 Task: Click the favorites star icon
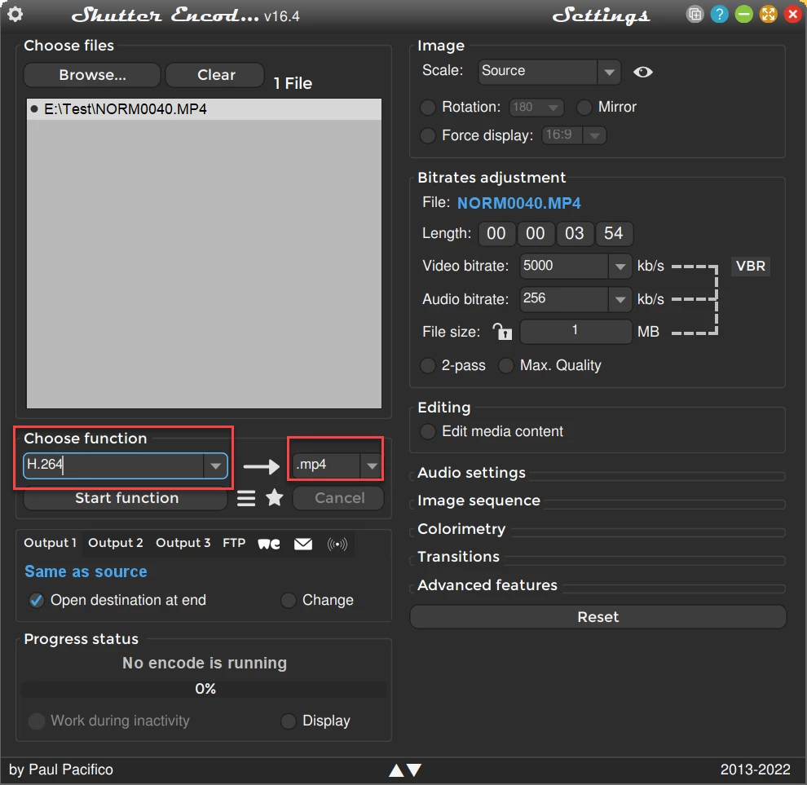275,498
